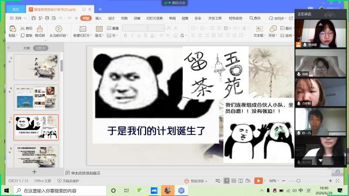
Task: Open the Start (开始) ribbon tab
Action: 86,18
